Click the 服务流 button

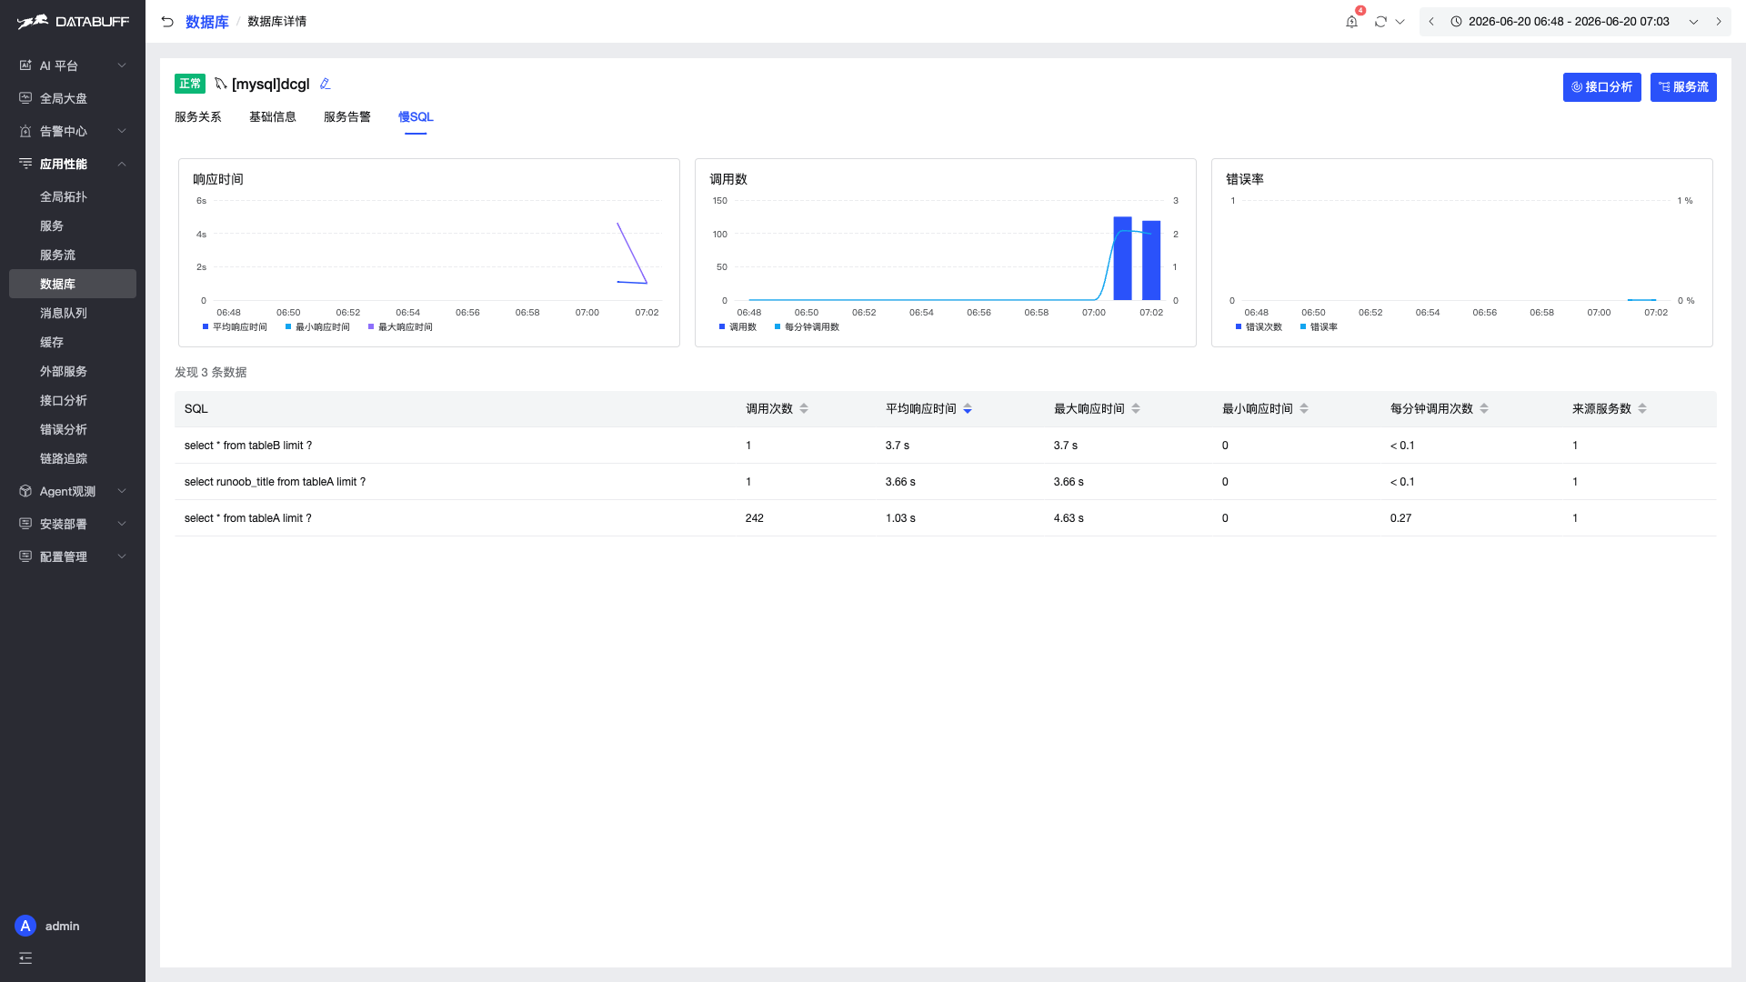click(x=1683, y=87)
